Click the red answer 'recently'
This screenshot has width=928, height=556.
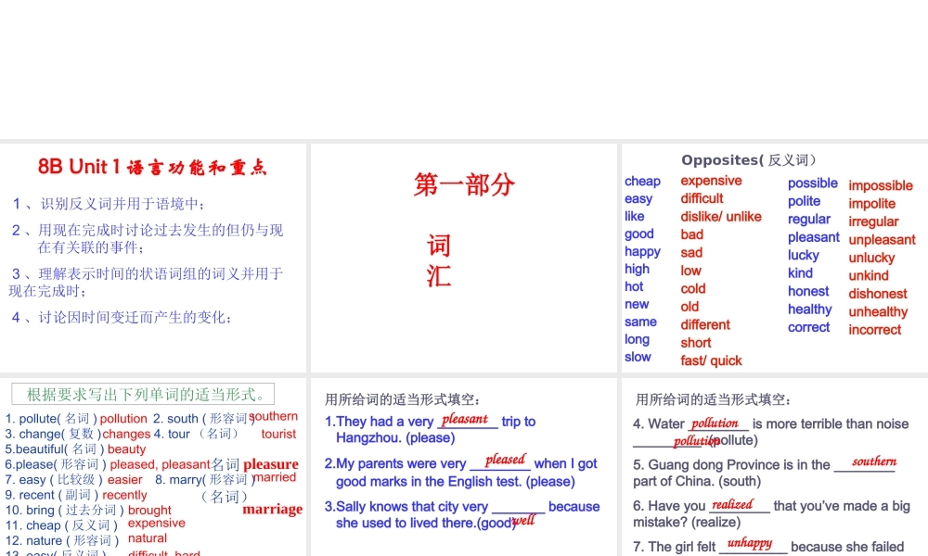coord(124,495)
